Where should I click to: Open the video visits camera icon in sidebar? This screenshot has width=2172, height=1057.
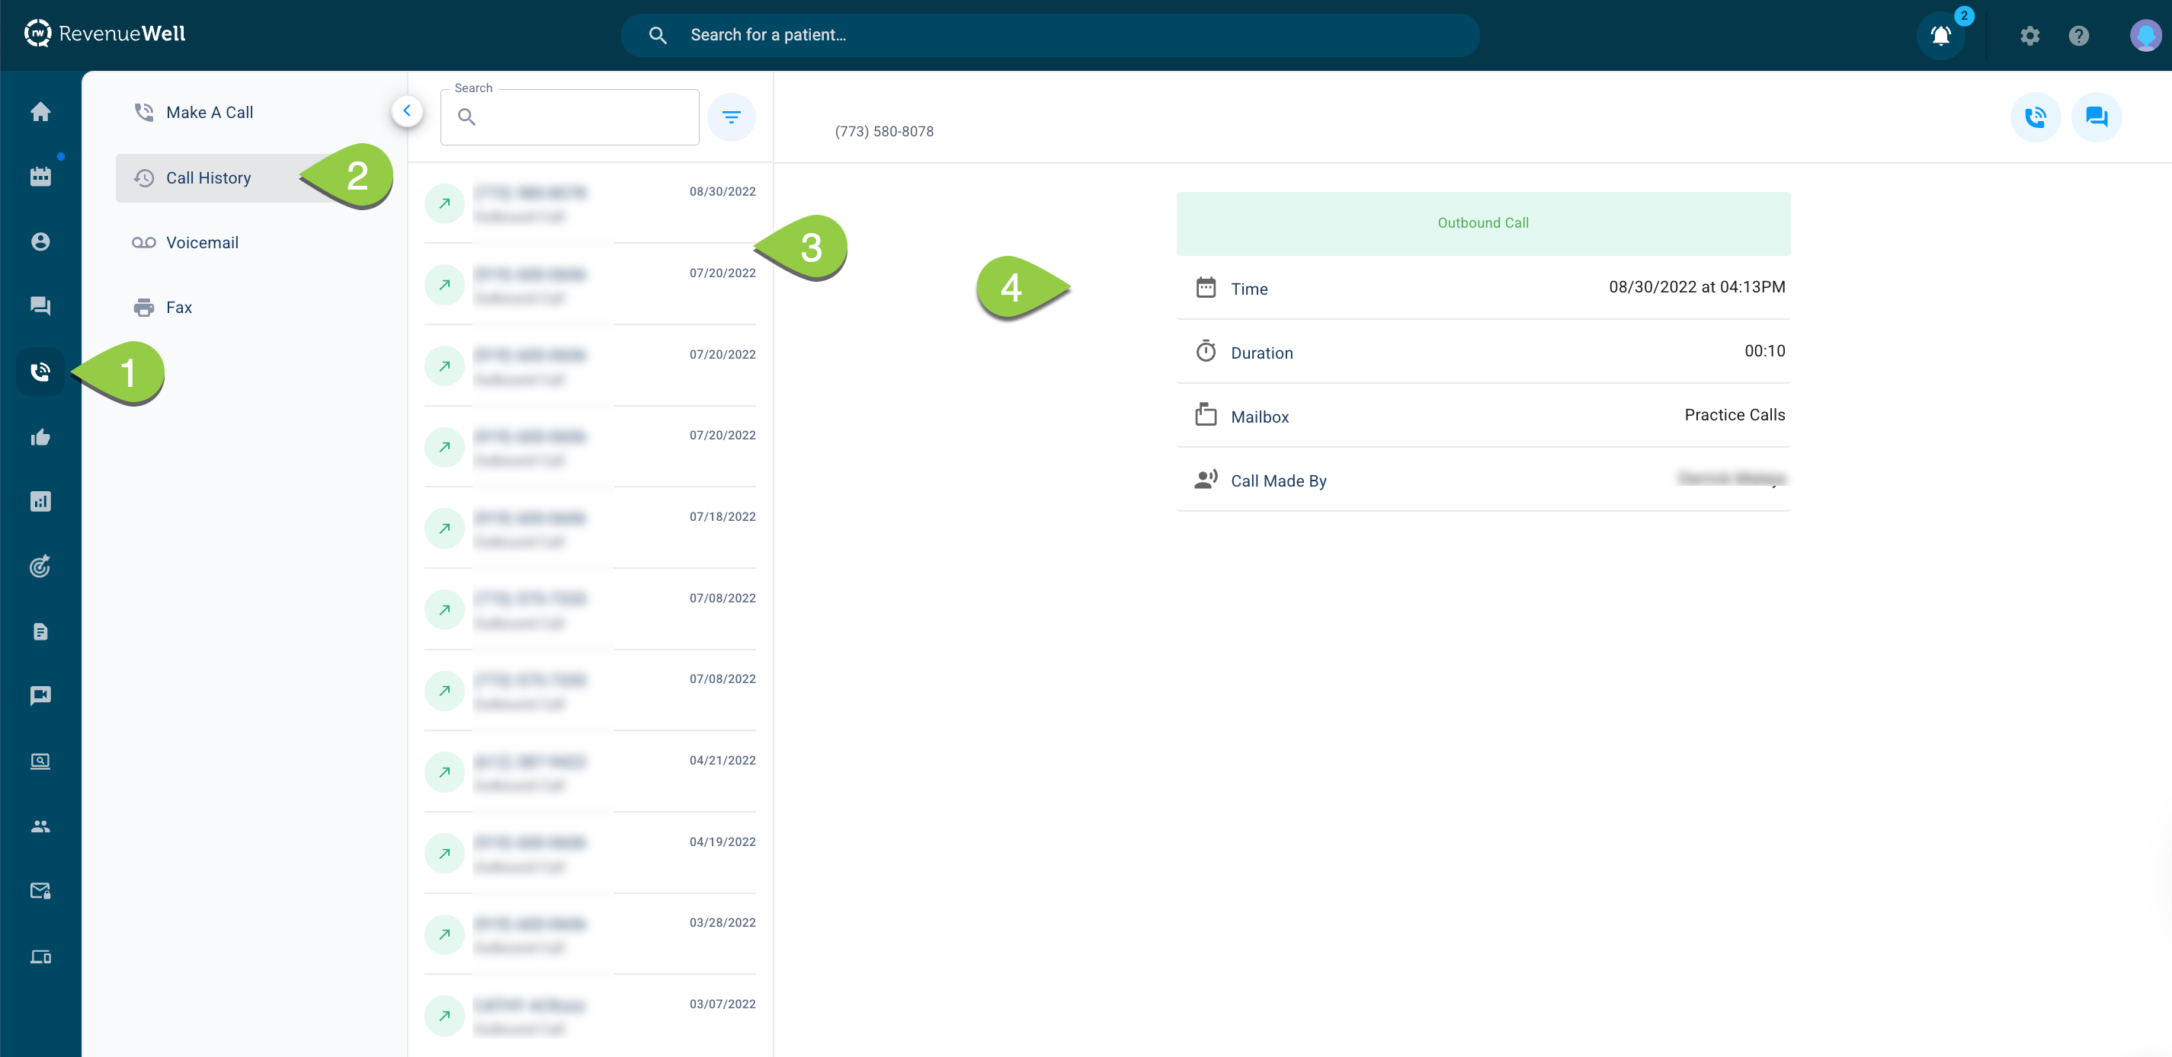coord(40,695)
